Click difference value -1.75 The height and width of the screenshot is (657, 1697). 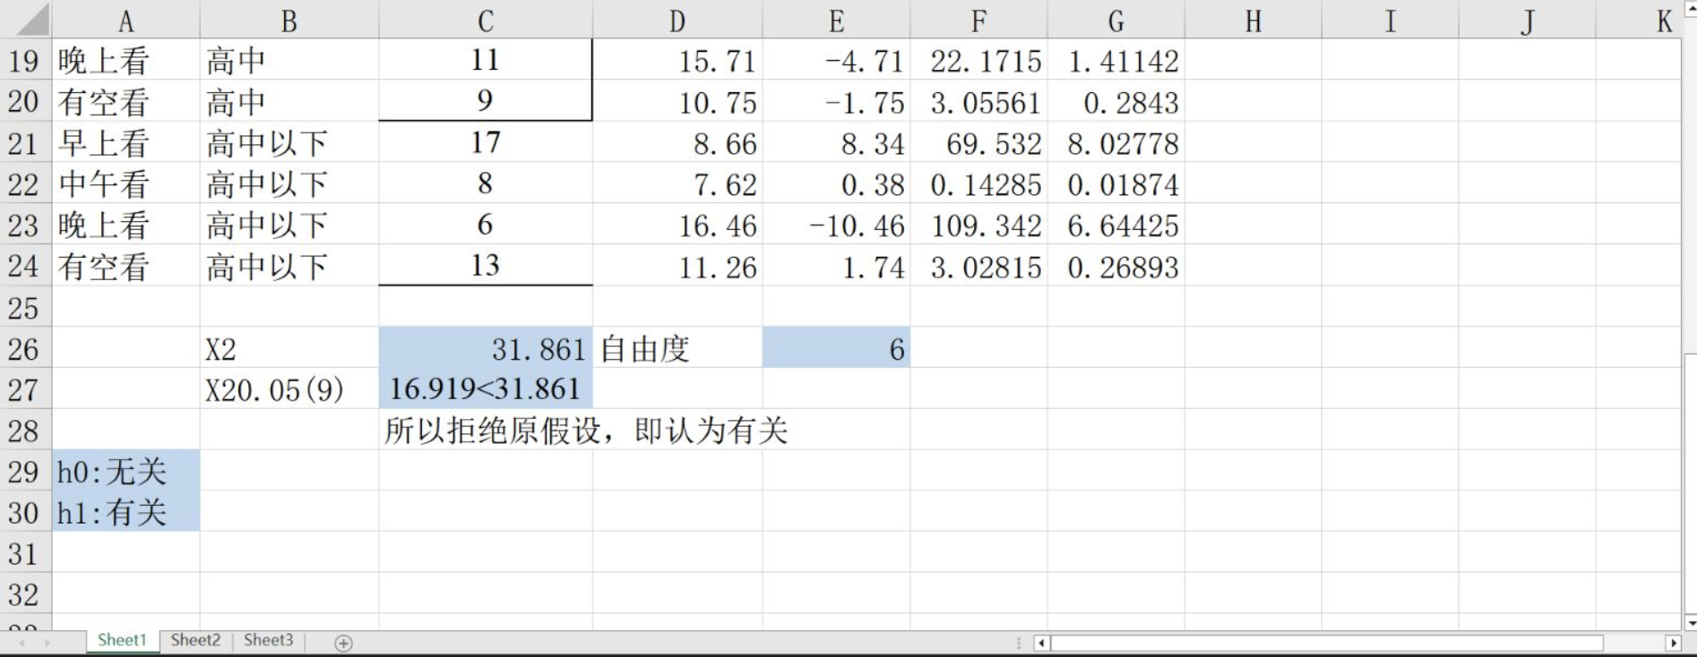(x=836, y=102)
